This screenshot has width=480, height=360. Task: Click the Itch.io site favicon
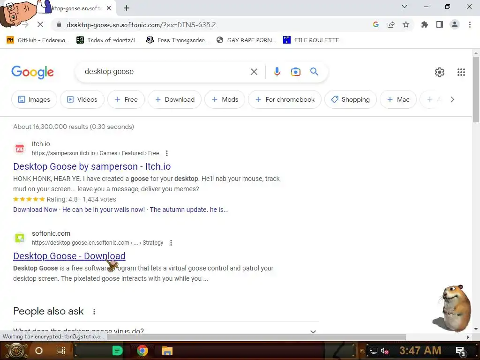(x=20, y=149)
